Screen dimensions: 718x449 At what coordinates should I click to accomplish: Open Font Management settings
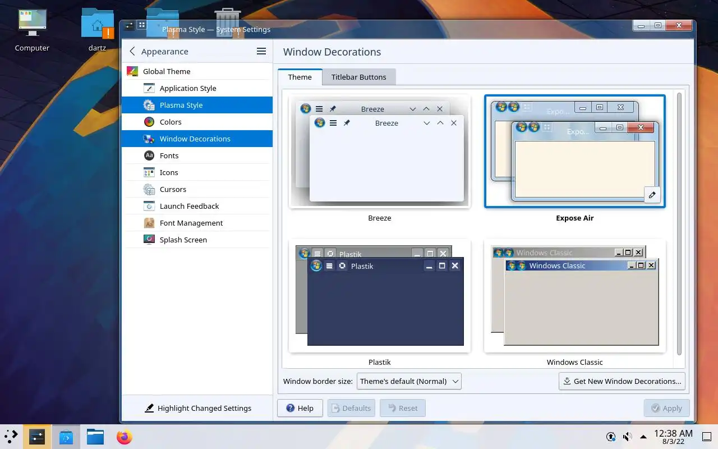(197, 223)
